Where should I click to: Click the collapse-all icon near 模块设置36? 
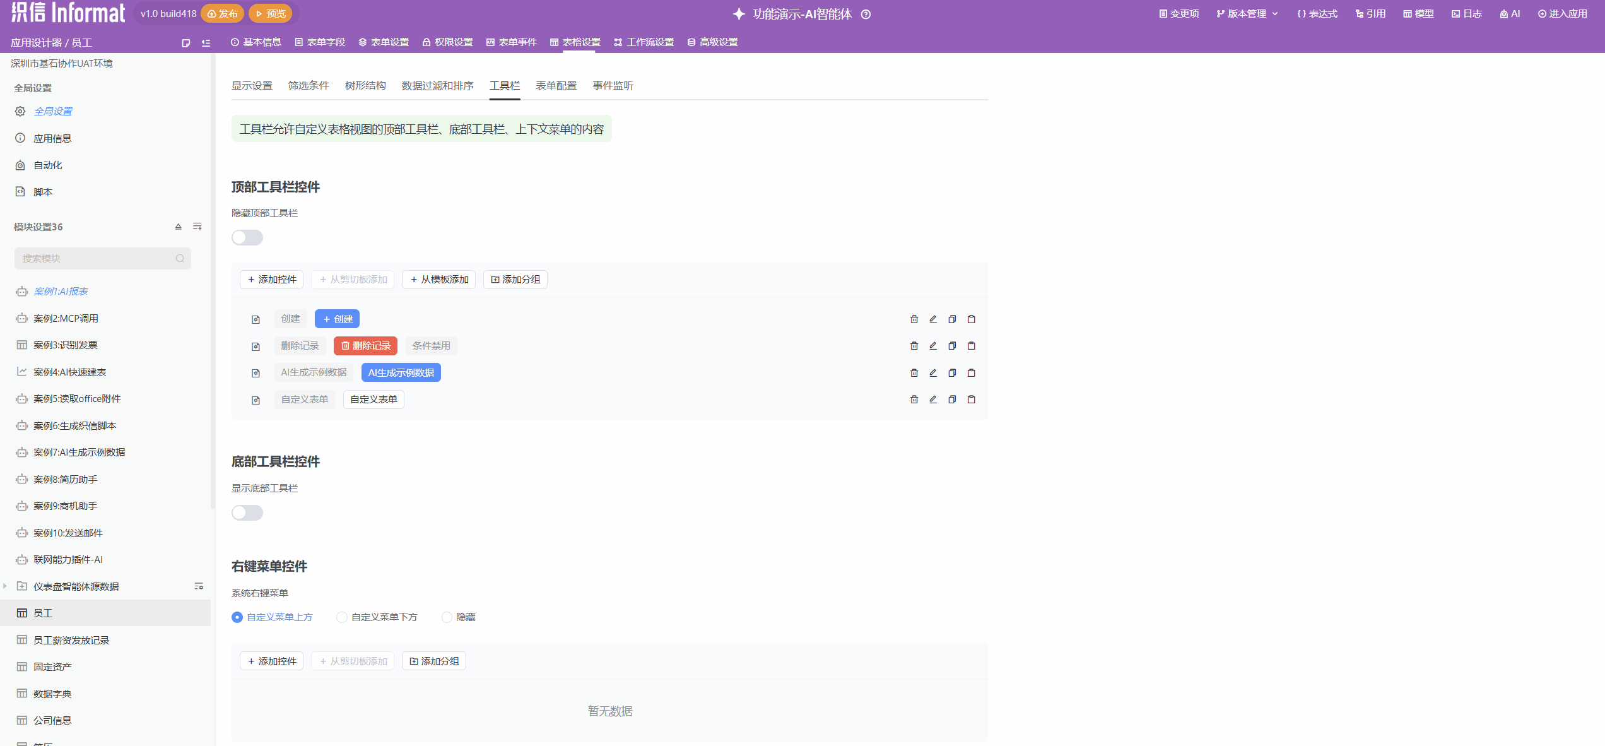click(x=179, y=227)
